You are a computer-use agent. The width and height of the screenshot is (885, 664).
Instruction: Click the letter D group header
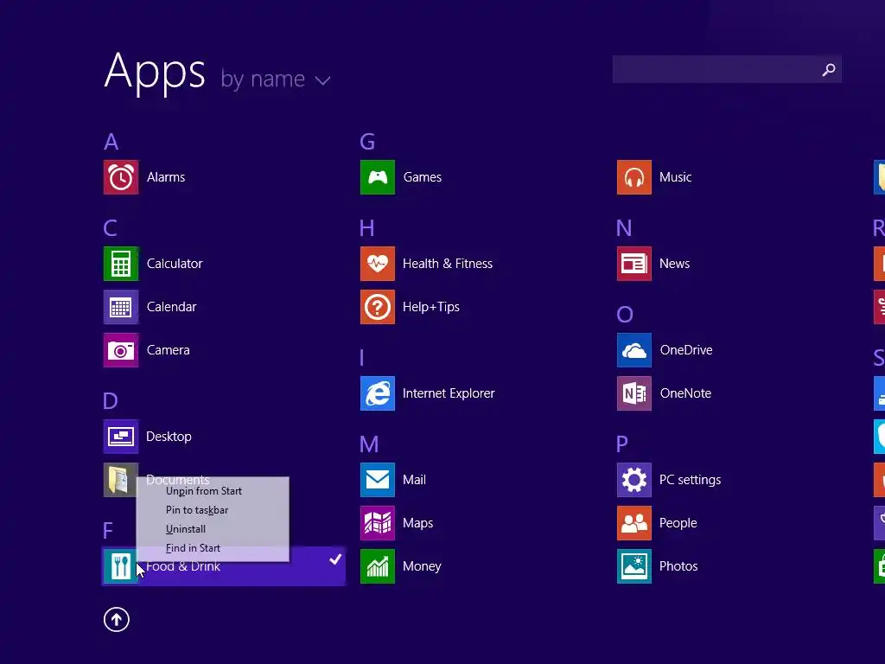(x=111, y=401)
